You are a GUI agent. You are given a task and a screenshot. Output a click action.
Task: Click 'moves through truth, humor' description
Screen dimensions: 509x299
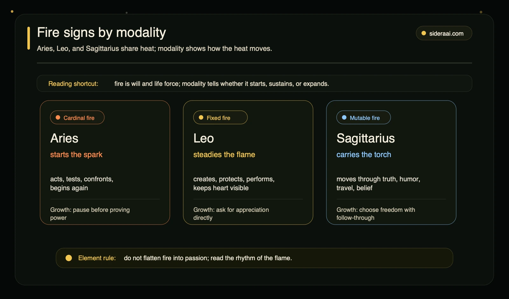pos(378,184)
